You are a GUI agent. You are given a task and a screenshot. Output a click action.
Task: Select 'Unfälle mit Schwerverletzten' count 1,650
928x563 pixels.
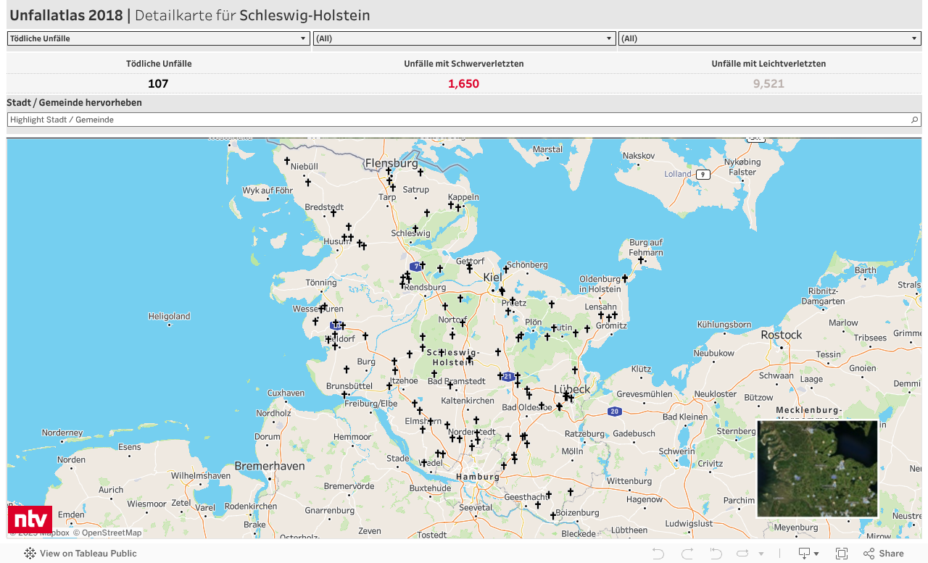[463, 83]
